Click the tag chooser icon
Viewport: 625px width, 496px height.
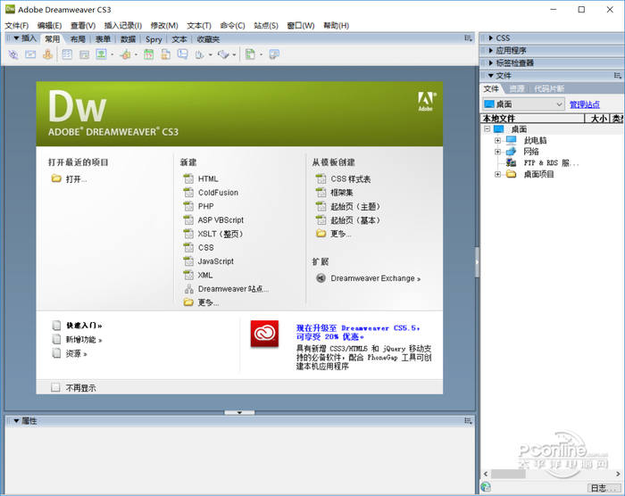coord(274,54)
